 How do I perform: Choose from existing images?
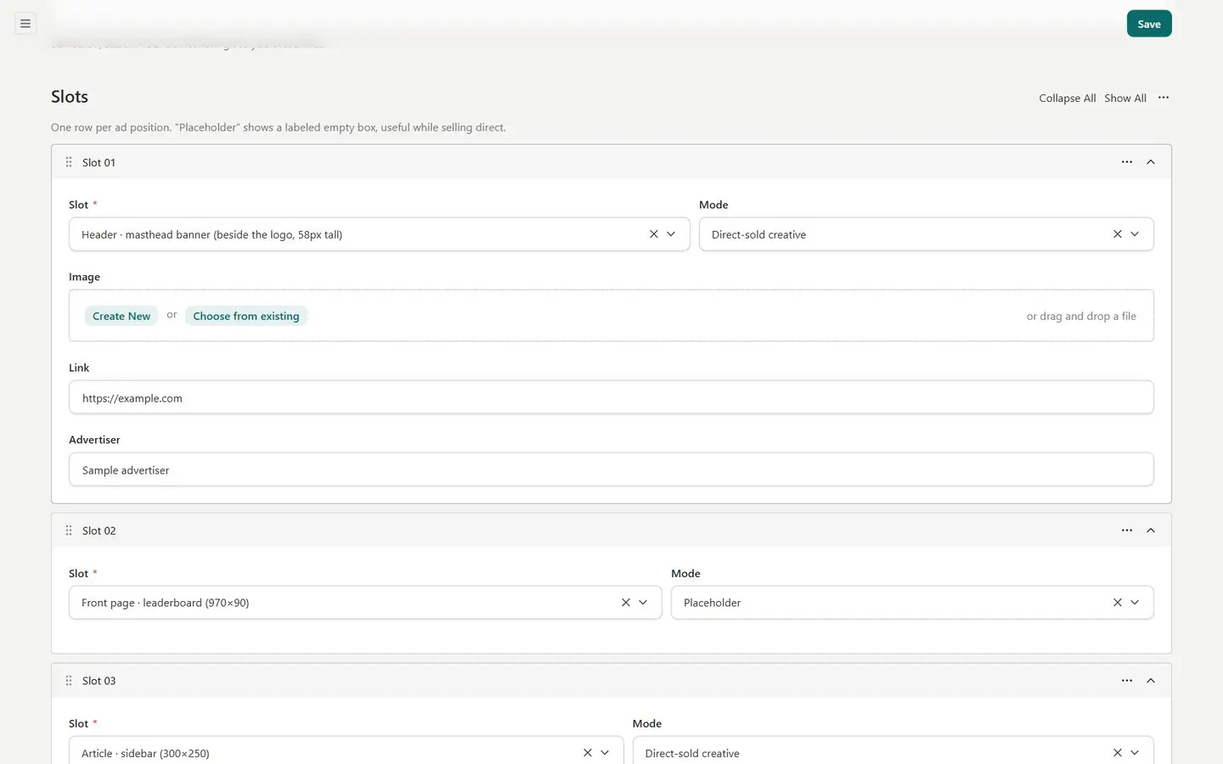click(246, 316)
